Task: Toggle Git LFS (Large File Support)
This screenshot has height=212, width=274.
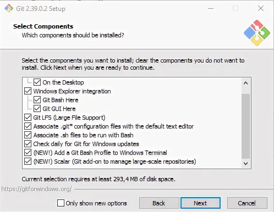Action: coord(28,118)
